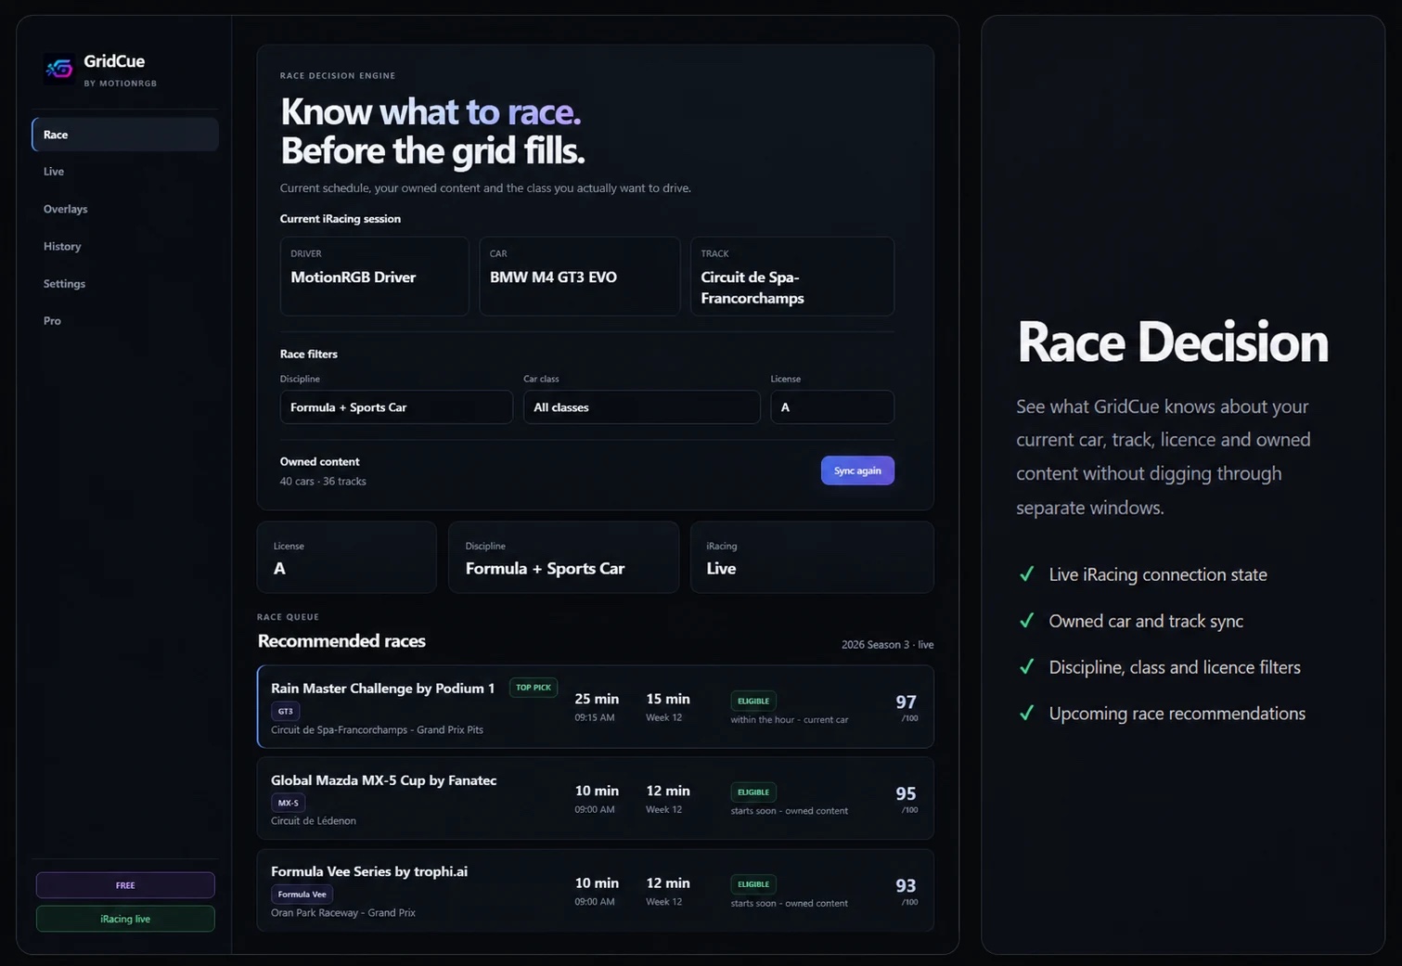This screenshot has width=1402, height=966.
Task: Click the score 93 on Formula Vee Series
Action: [x=906, y=886]
